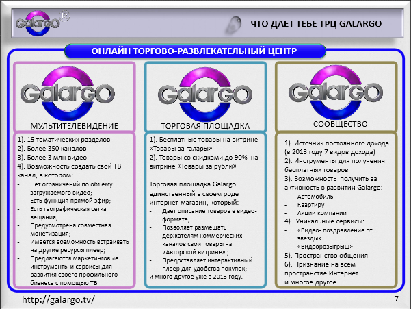This screenshot has width=411, height=309.
Task: Click the ear icon beside the header title
Action: 233,25
